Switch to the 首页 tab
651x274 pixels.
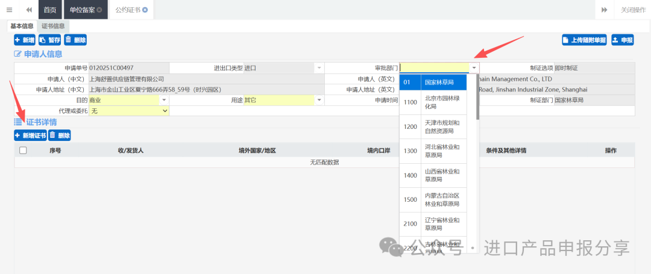tap(50, 10)
